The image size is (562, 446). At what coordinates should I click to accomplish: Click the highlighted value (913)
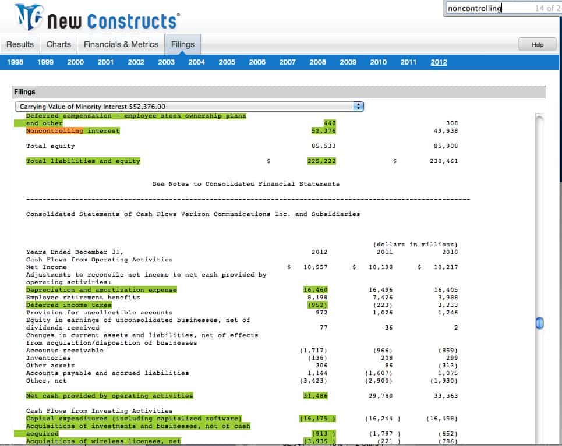coord(324,433)
